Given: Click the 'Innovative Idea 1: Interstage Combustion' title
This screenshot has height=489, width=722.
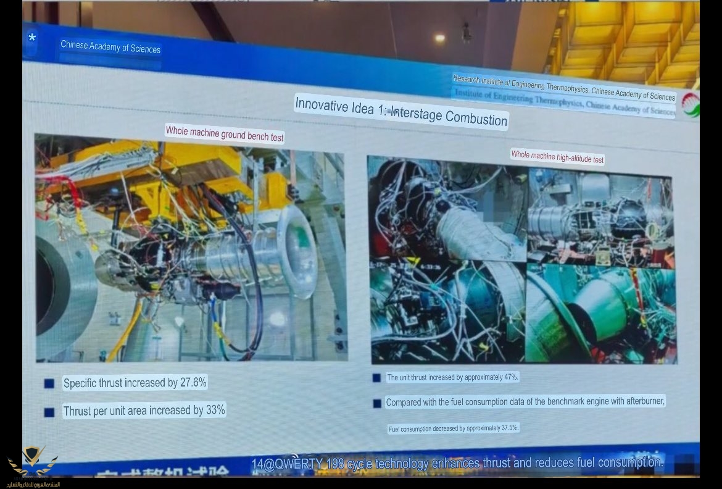Looking at the screenshot, I should (401, 111).
